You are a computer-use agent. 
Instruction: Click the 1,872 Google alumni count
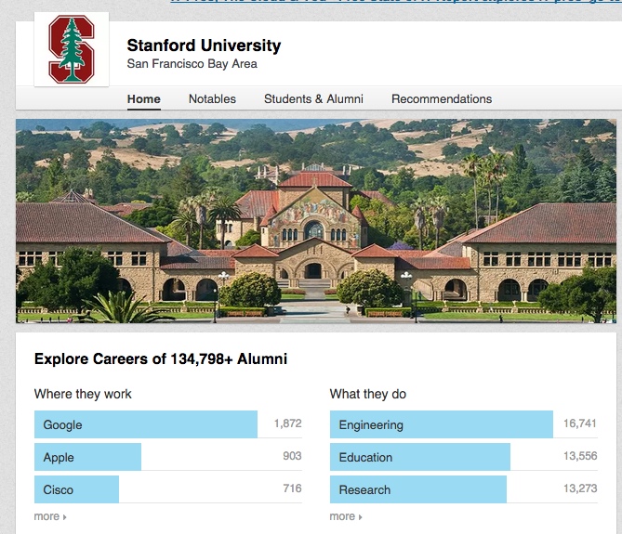pos(287,424)
